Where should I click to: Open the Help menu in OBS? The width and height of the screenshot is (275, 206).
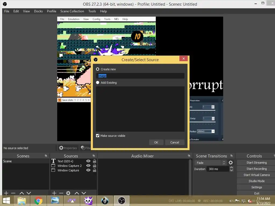tap(103, 11)
